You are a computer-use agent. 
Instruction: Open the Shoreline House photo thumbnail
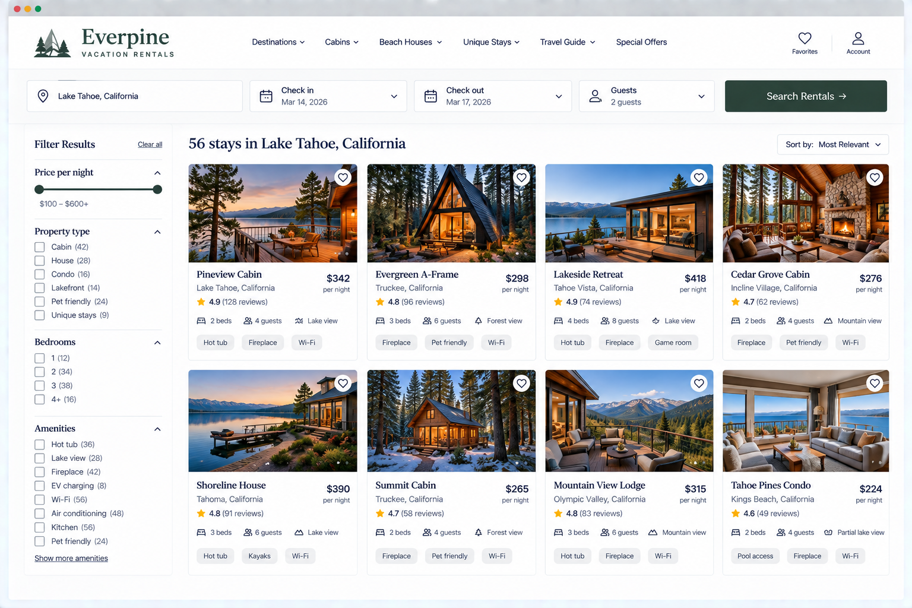click(x=273, y=421)
